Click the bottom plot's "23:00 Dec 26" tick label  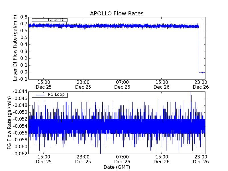(201, 159)
